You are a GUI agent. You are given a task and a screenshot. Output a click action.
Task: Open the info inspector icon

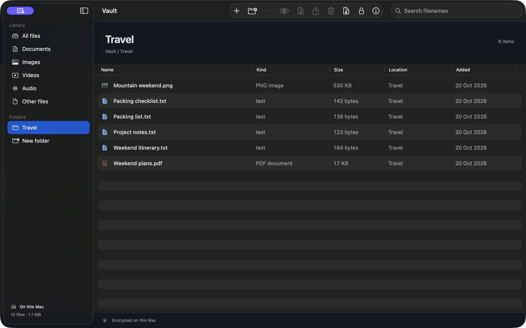tap(376, 11)
